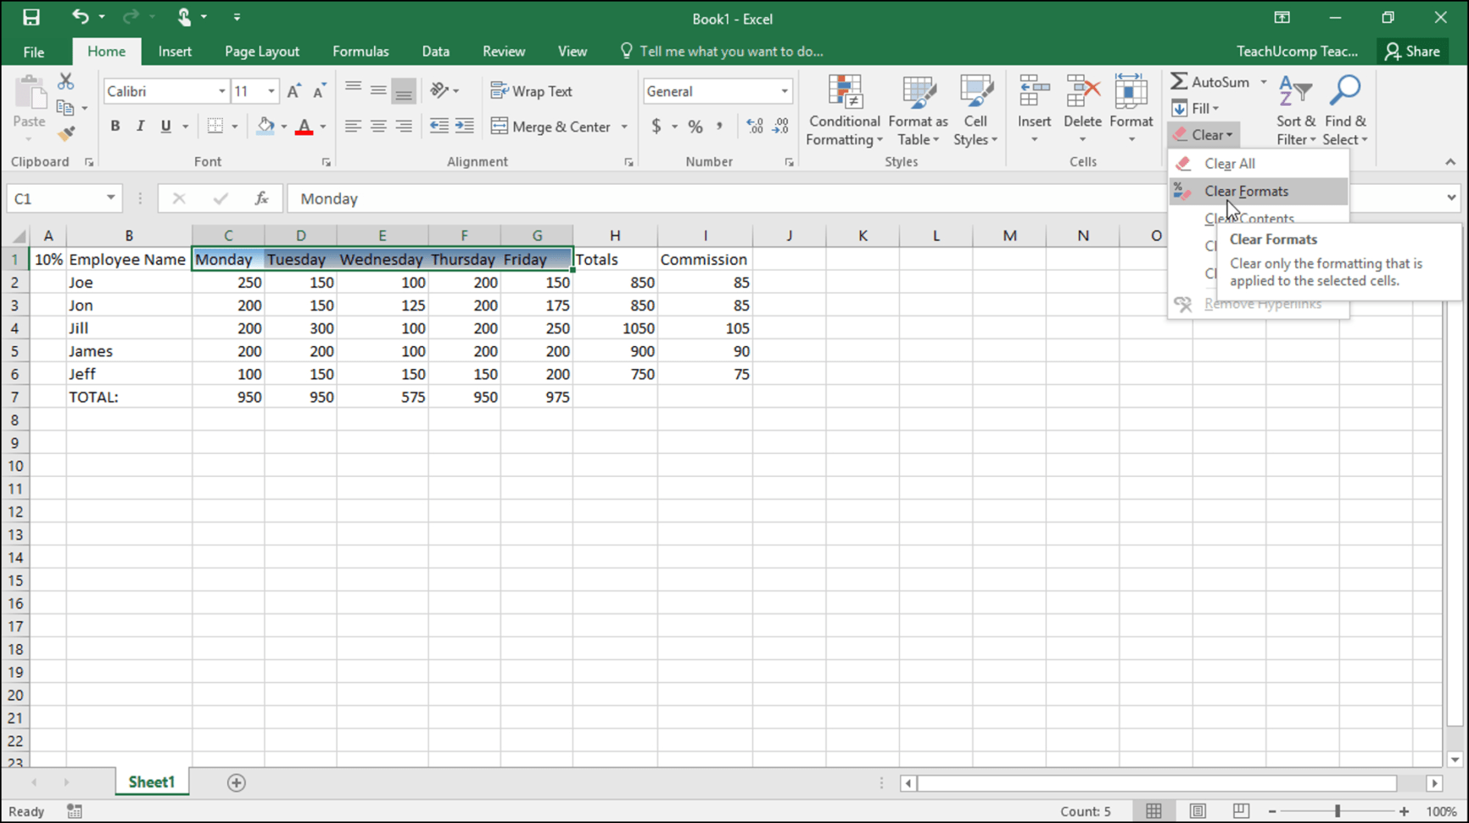Screen dimensions: 1469x823
Task: Select the Format Painter icon
Action: coord(67,132)
